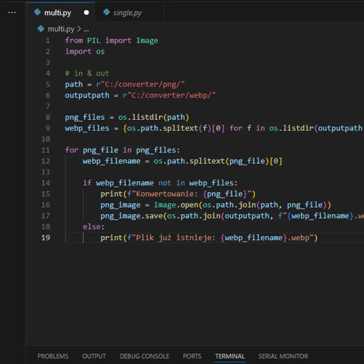Click the unsaved-changes dot on multi.py tab
This screenshot has width=364, height=364.
86,12
